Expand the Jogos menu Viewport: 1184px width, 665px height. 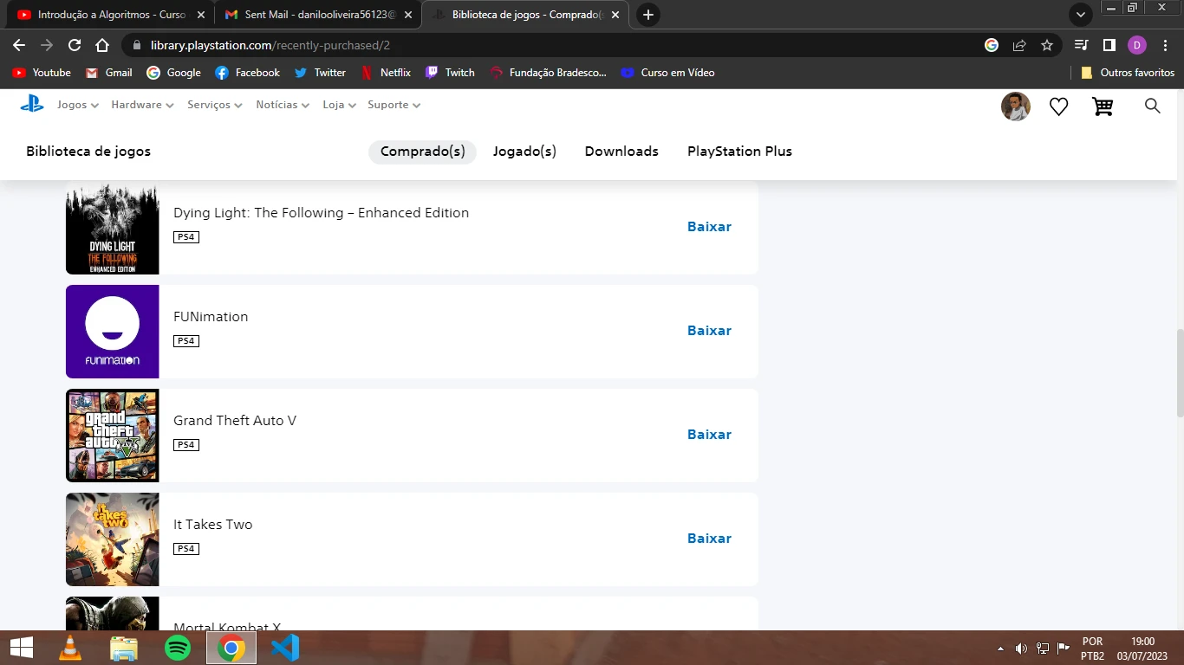tap(78, 105)
